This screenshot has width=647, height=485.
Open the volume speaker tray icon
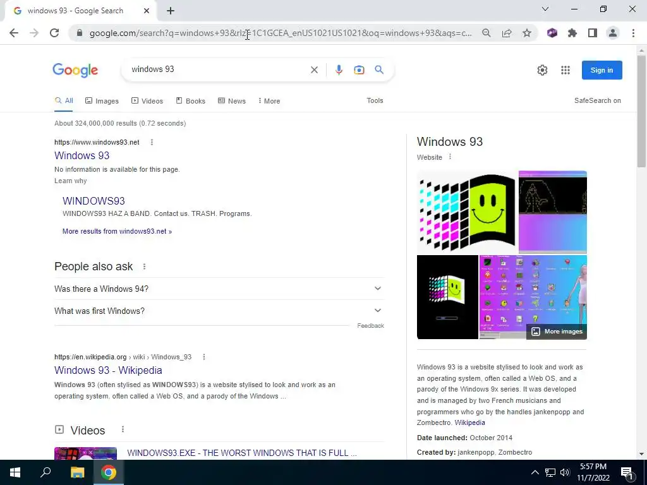pos(565,472)
